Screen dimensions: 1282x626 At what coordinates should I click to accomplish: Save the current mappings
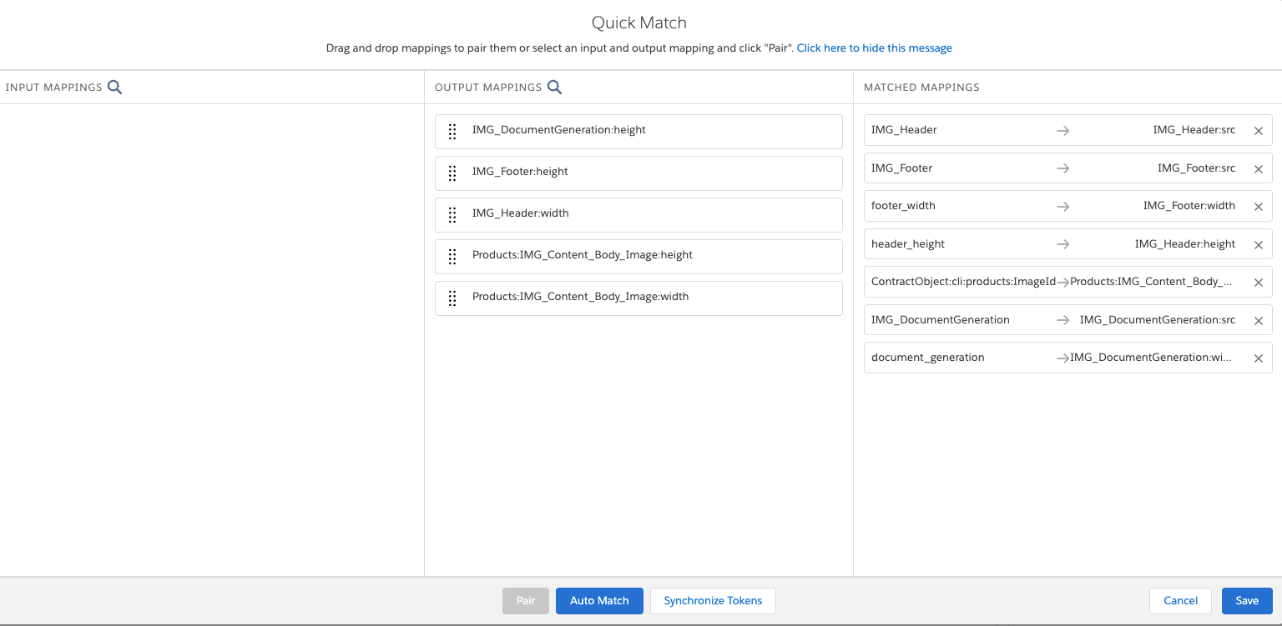point(1247,600)
